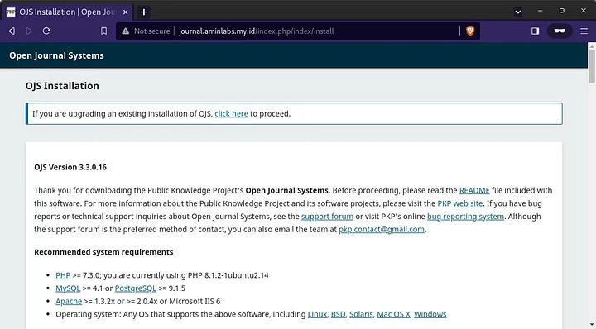The width and height of the screenshot is (596, 329).
Task: Open the MySQL link
Action: point(68,288)
